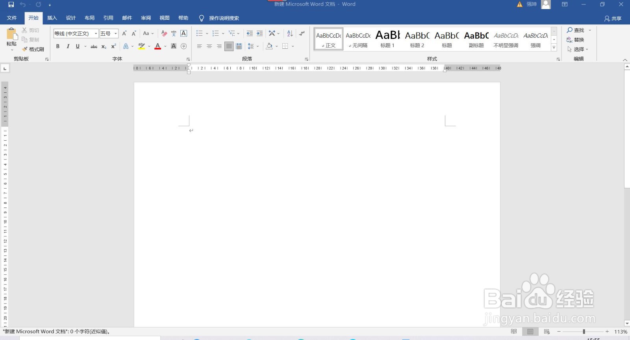
Task: Justify text alignment
Action: 229,46
